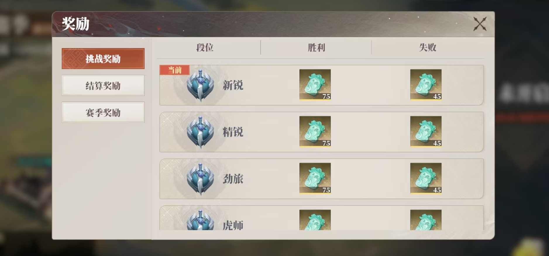549x256 pixels.
Task: Tap the 虎师 victory jade reward
Action: [315, 220]
